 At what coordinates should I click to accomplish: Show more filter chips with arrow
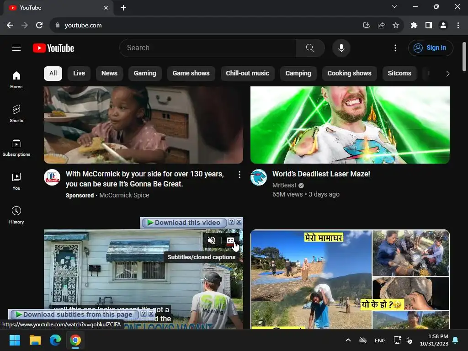click(447, 74)
